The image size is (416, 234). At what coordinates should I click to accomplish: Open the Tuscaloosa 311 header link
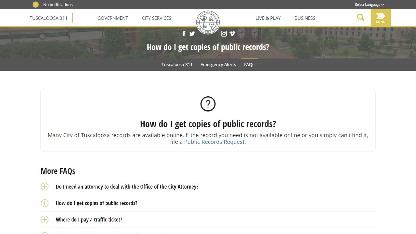click(48, 18)
